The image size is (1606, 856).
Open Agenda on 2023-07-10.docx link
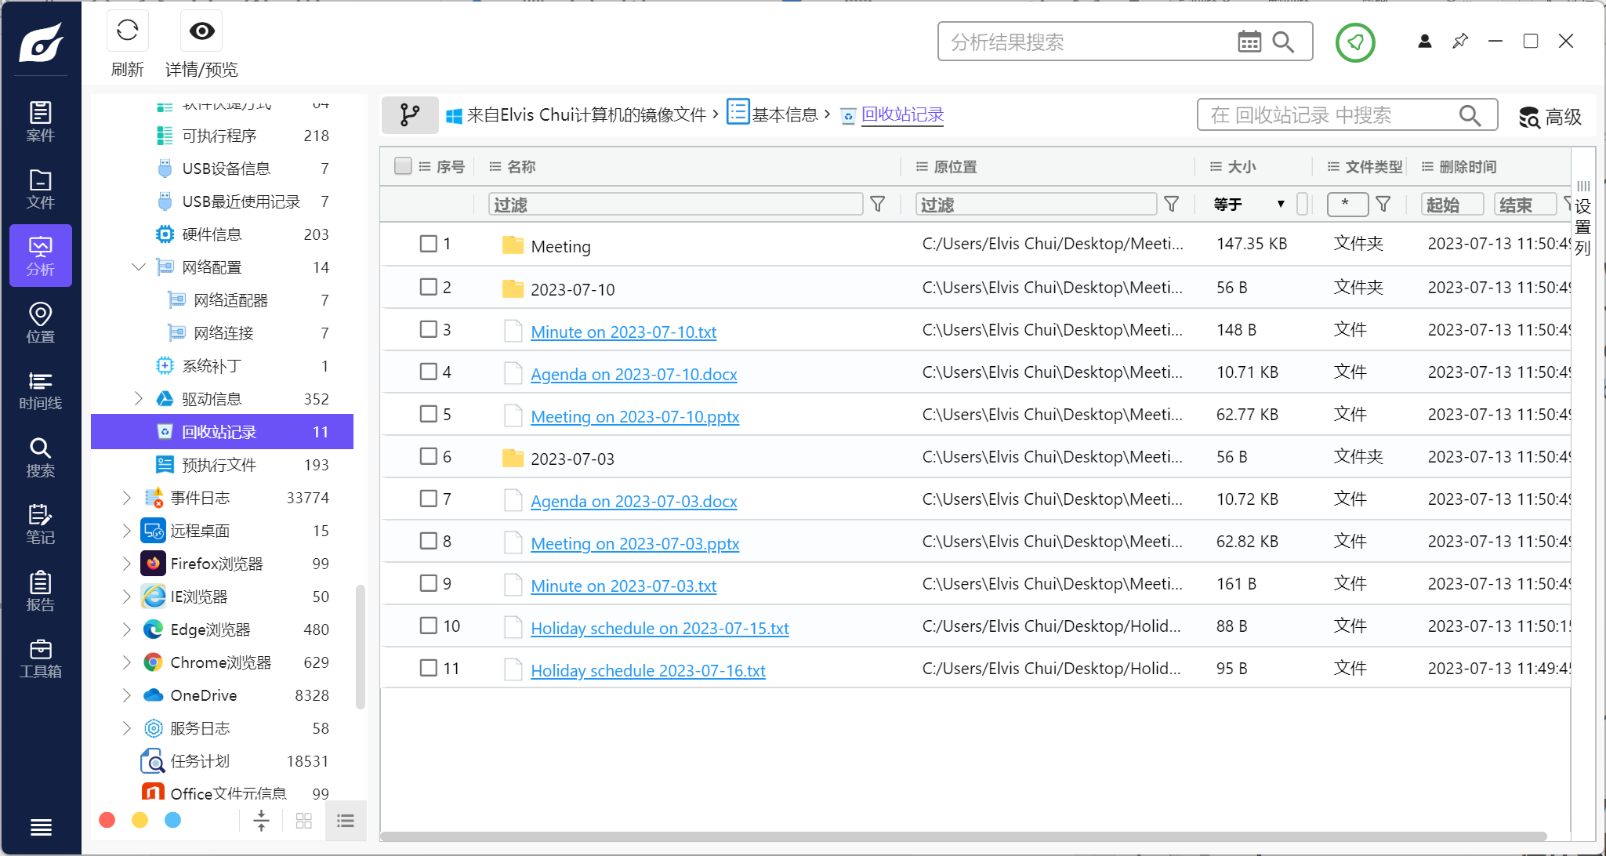point(633,375)
